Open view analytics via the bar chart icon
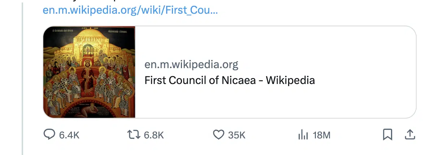 (303, 135)
